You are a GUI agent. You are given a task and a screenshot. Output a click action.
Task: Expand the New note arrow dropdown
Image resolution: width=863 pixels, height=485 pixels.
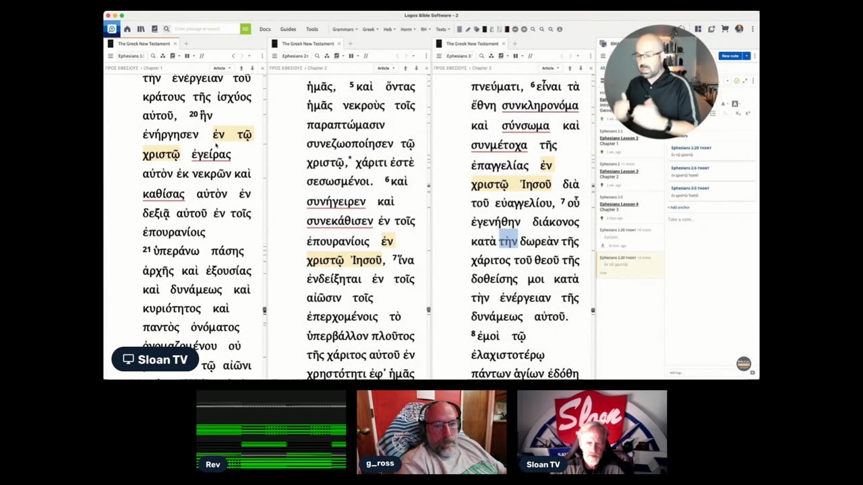[x=746, y=56]
